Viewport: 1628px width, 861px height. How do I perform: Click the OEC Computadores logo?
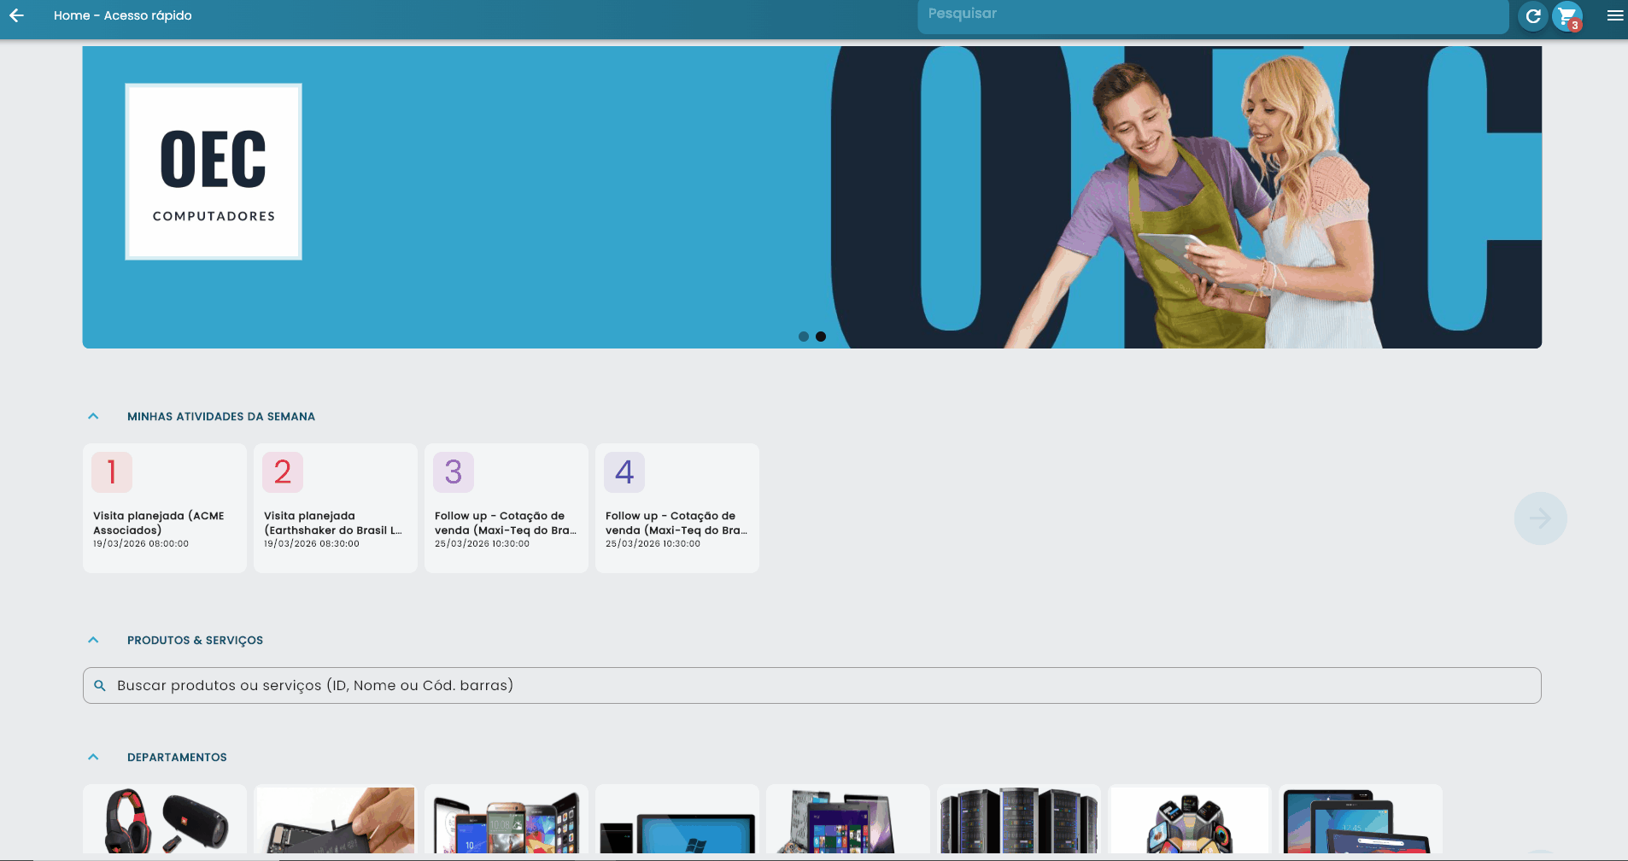(x=214, y=172)
